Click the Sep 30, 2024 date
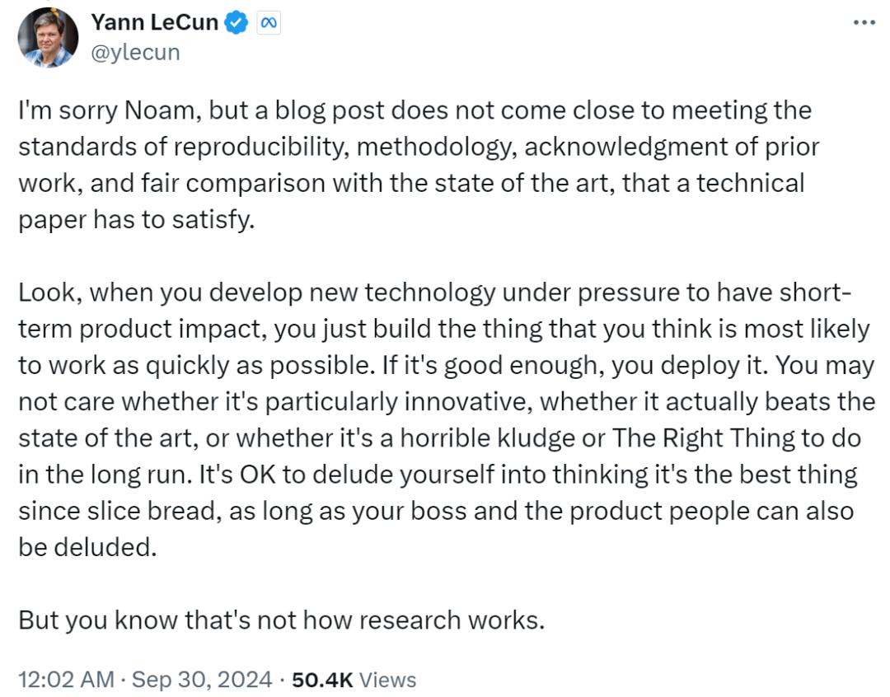890x697 pixels. click(x=202, y=680)
